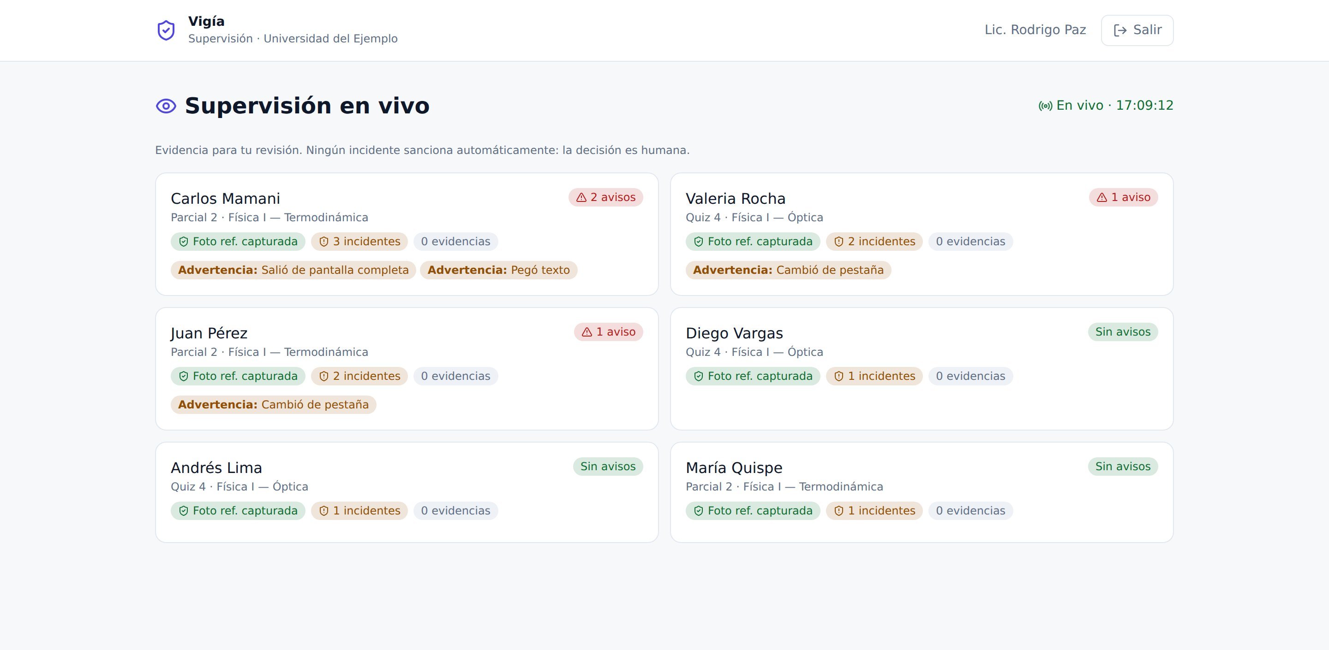The image size is (1329, 650).
Task: Click the eye icon beside Supervisión en vivo
Action: coord(166,106)
